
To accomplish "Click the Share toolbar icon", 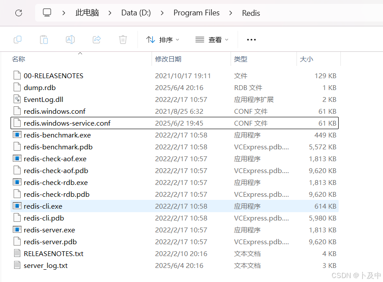I will (97, 40).
